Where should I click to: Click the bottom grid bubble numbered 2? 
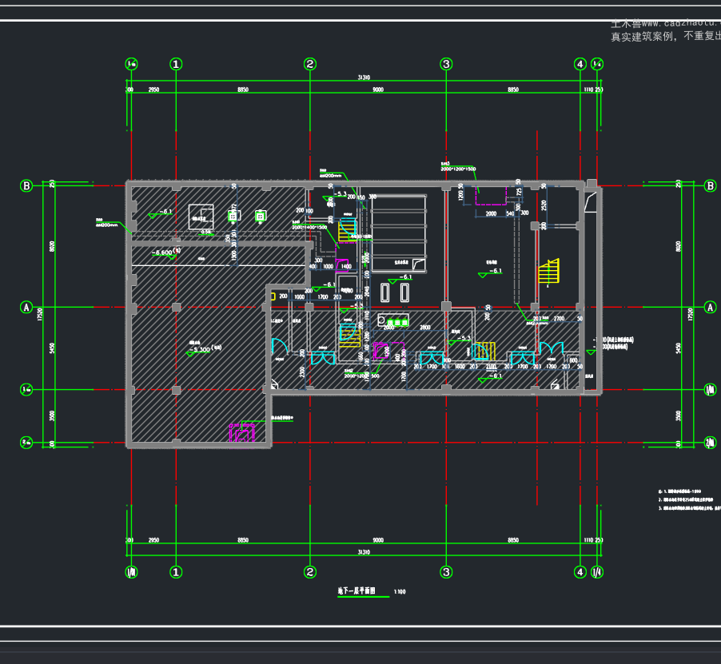coord(310,572)
